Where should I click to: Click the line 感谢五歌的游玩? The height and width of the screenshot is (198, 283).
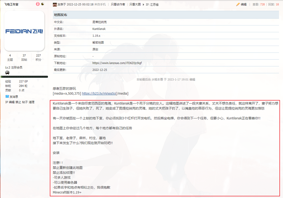[x=64, y=88]
